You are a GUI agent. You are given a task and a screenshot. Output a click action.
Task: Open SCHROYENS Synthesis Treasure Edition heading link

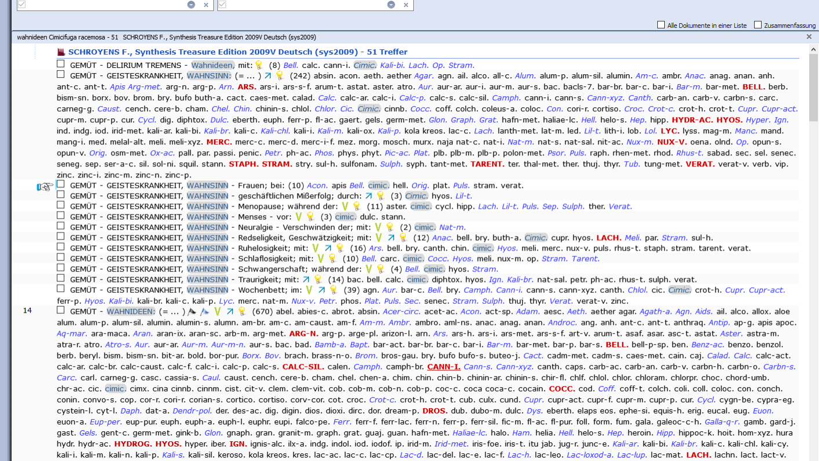tap(238, 52)
